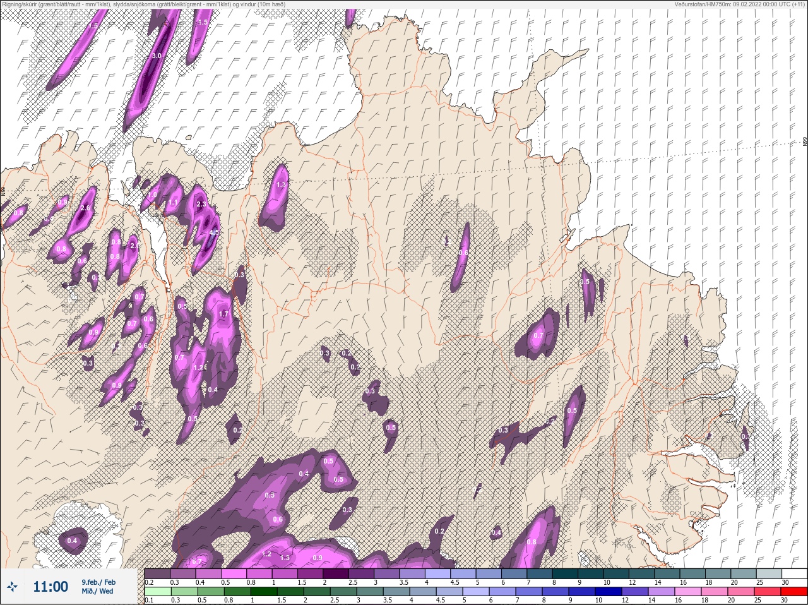
Task: Select the darkest purple swatch between 2 and 2.5
Action: pos(335,573)
